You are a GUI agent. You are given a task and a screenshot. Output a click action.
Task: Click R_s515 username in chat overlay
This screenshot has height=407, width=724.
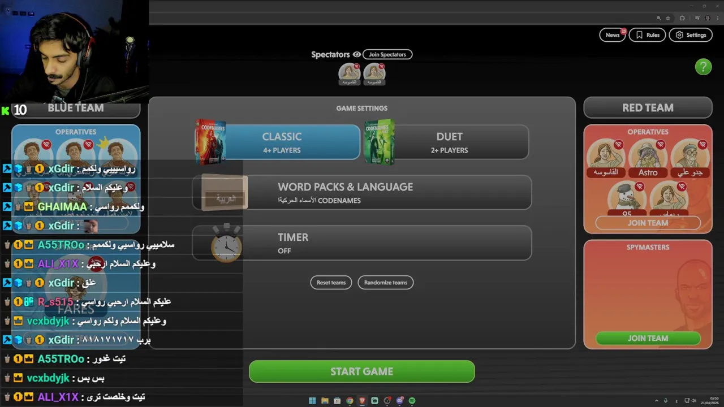[x=55, y=302]
